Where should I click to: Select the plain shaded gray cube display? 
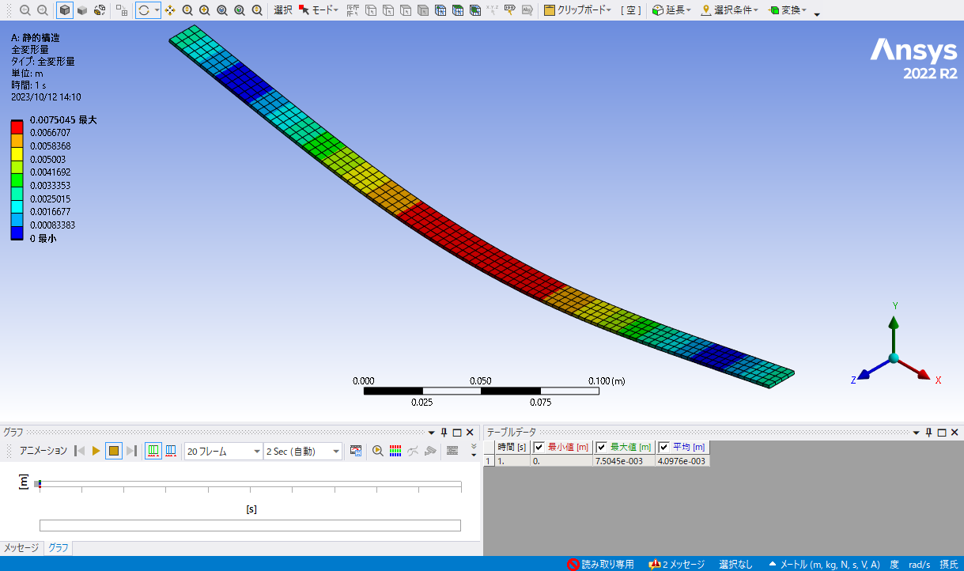[x=81, y=10]
